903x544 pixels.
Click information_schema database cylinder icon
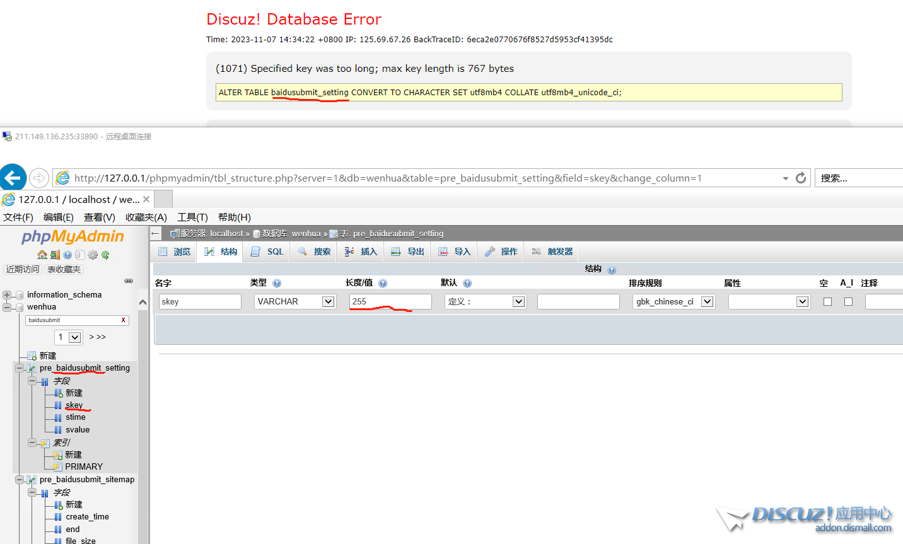(x=20, y=295)
